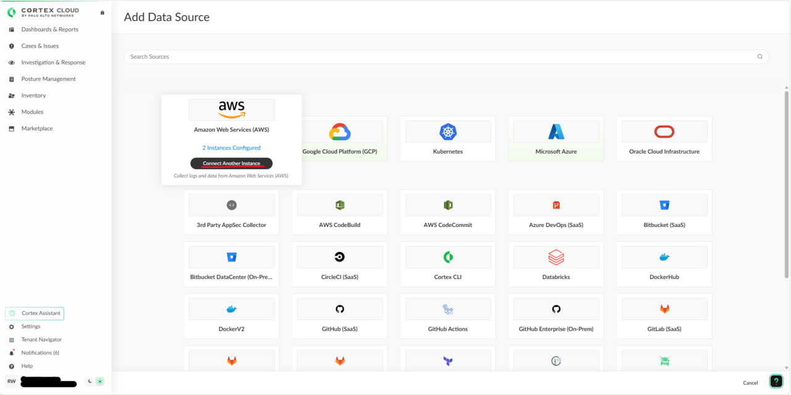Select the Kubernetes data source

point(448,139)
